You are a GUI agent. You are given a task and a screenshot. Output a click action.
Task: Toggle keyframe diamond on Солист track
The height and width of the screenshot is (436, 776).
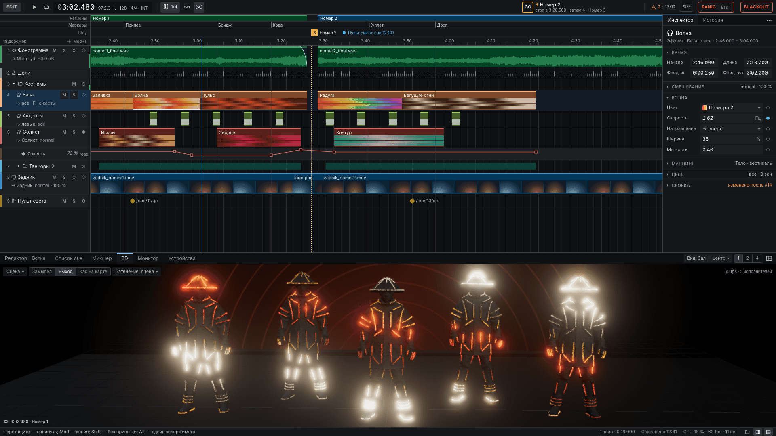[84, 132]
